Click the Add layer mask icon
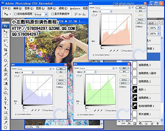 click(135, 124)
